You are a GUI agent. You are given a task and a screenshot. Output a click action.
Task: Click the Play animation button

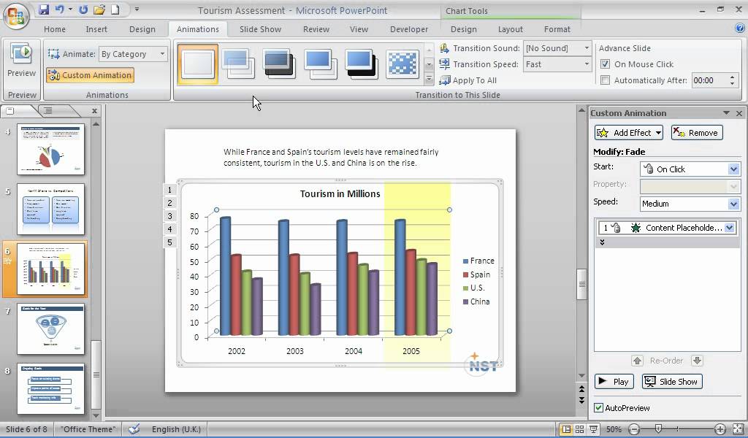(x=614, y=381)
